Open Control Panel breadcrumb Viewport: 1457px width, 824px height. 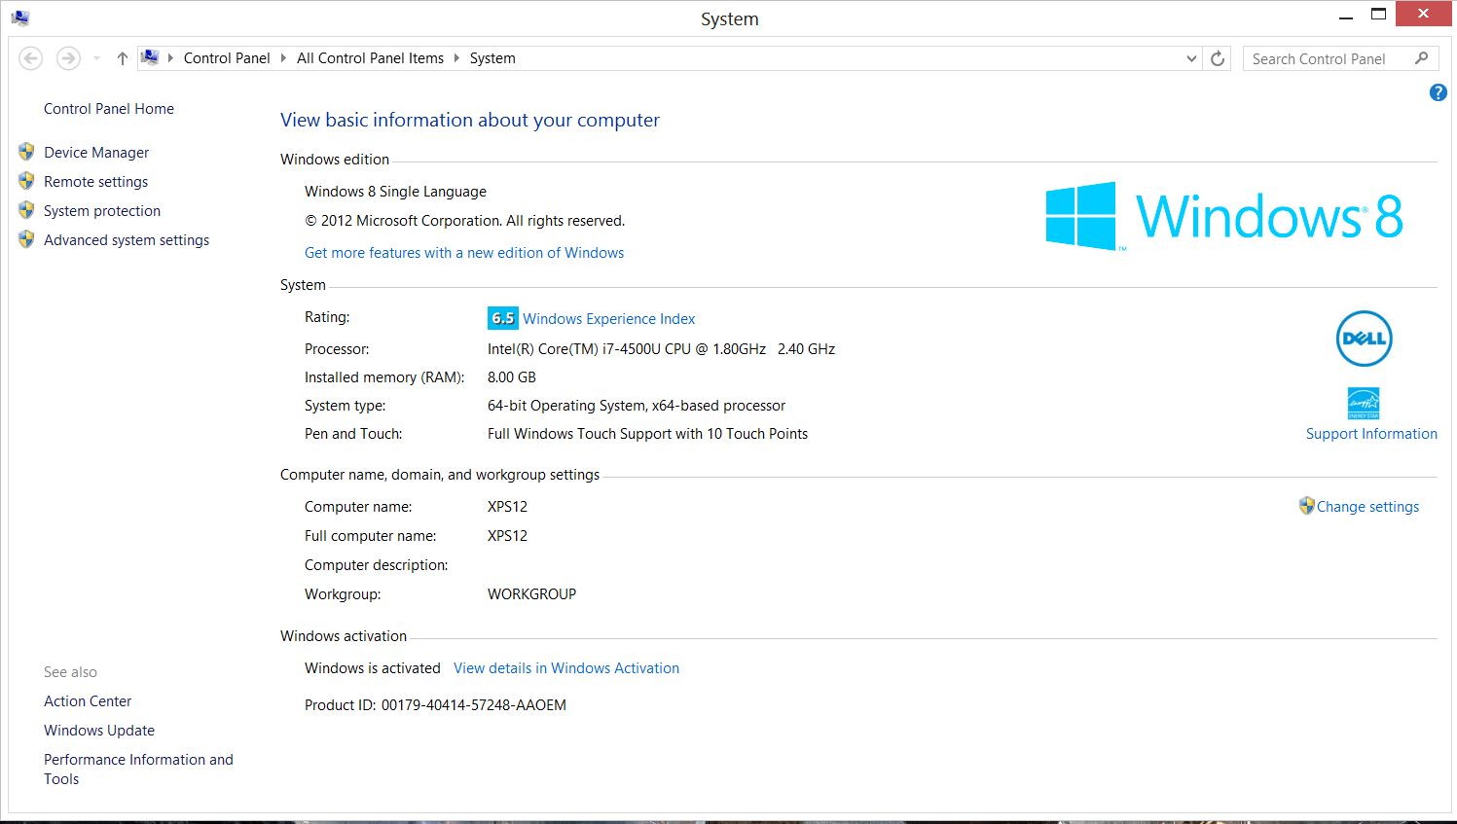pyautogui.click(x=227, y=58)
